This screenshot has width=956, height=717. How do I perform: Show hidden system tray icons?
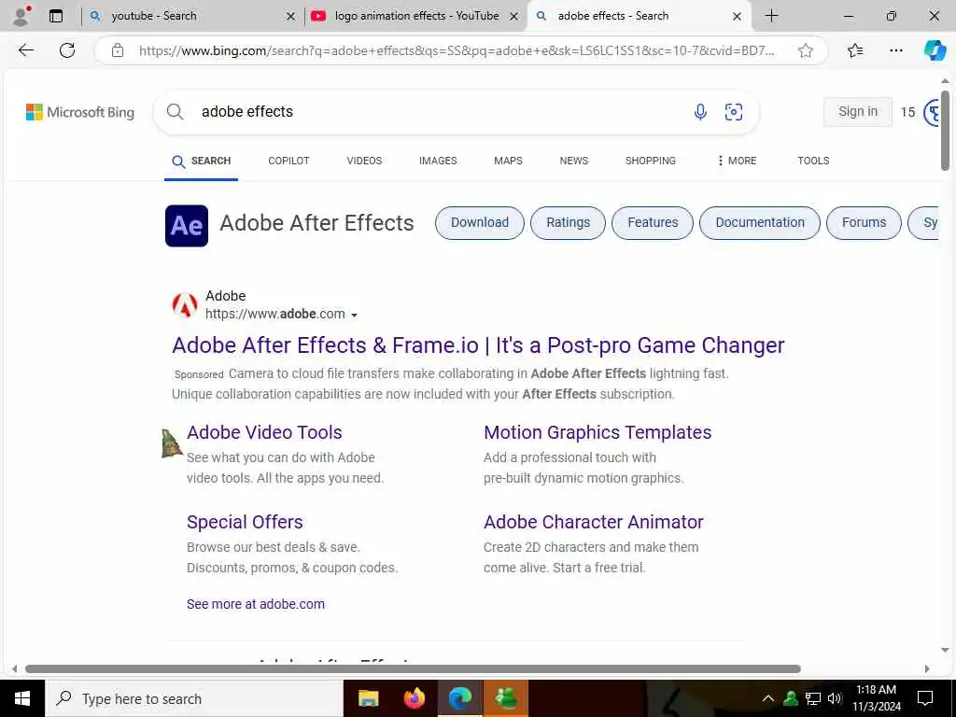[768, 698]
